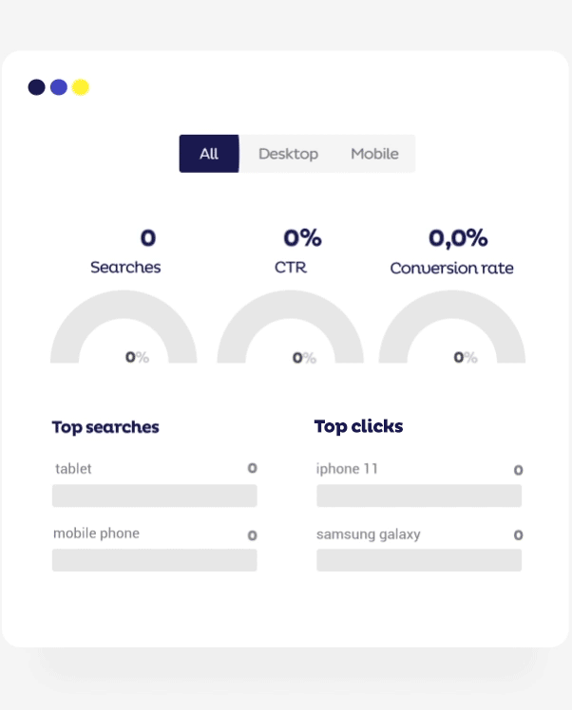Image resolution: width=572 pixels, height=710 pixels.
Task: Switch to the Mobile tab
Action: (374, 154)
